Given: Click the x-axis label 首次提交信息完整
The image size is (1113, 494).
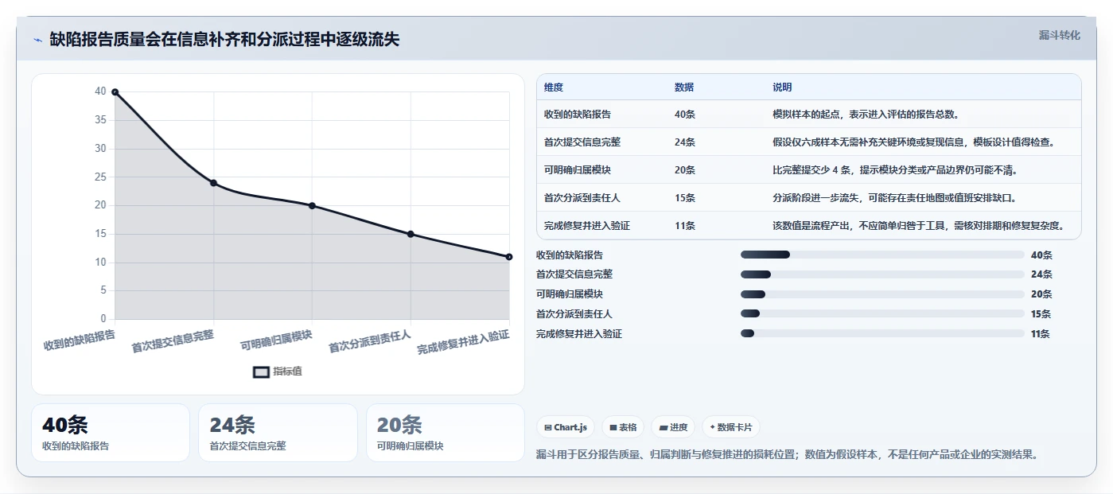Looking at the screenshot, I should click(173, 341).
